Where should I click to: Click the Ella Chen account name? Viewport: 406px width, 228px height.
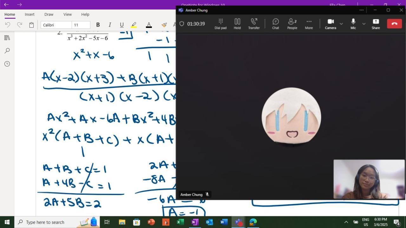[x=337, y=5]
